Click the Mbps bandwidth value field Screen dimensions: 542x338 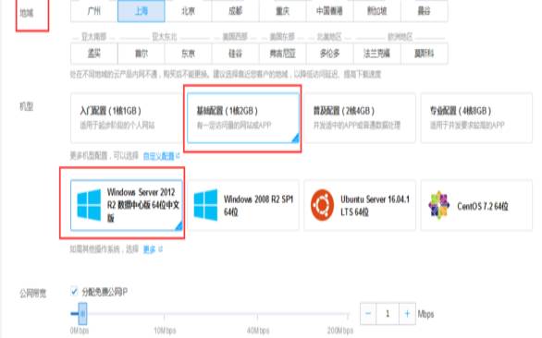(388, 314)
